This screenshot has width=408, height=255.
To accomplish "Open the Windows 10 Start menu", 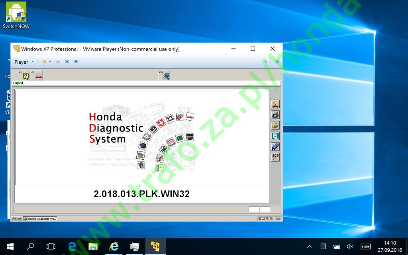I will point(10,246).
